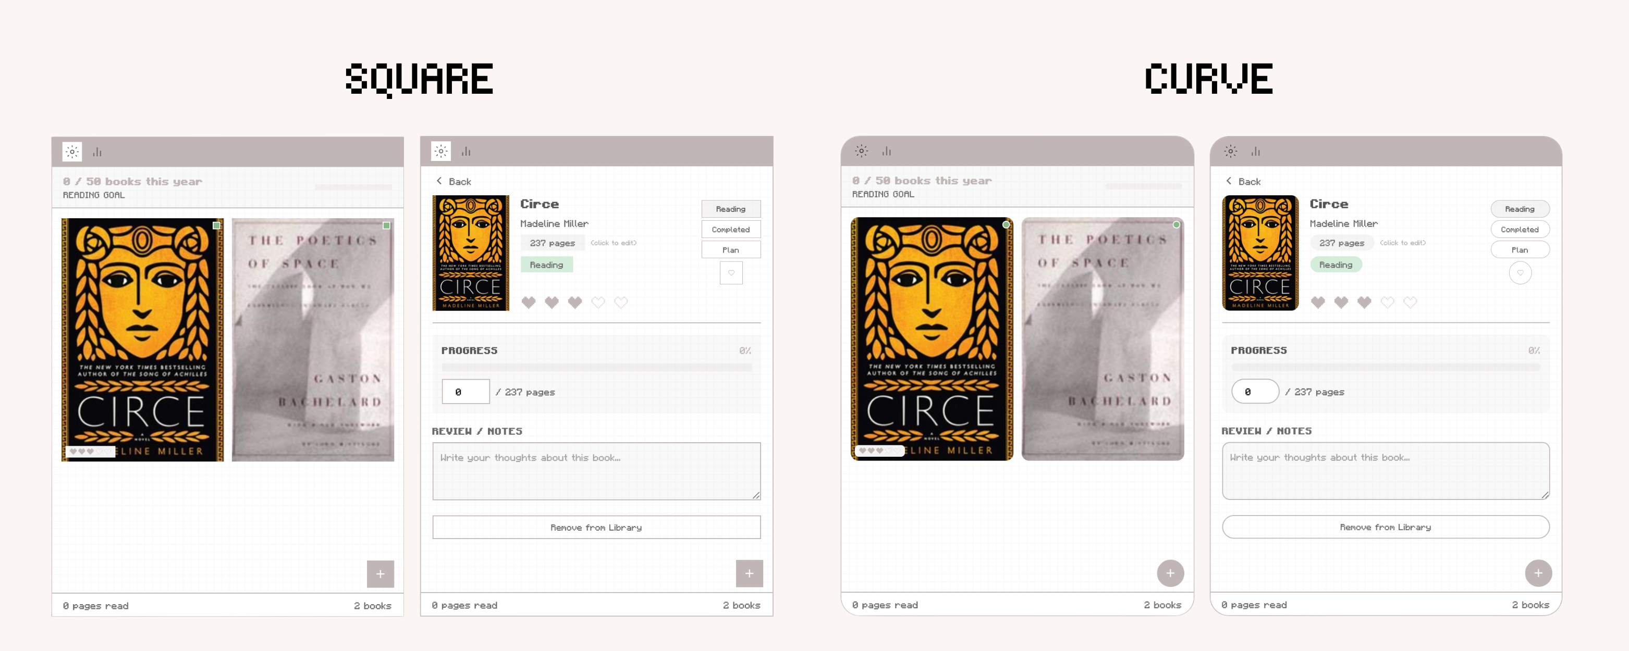Image resolution: width=1629 pixels, height=651 pixels.
Task: Open settings gear in square detail panel
Action: [x=441, y=151]
